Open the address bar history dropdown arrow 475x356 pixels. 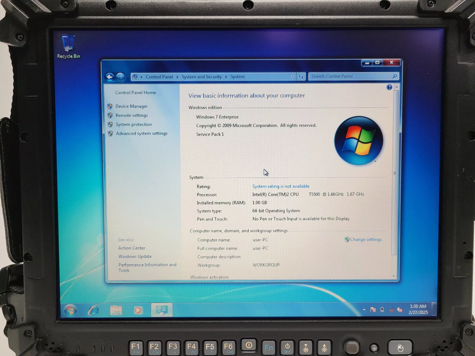[x=292, y=77]
